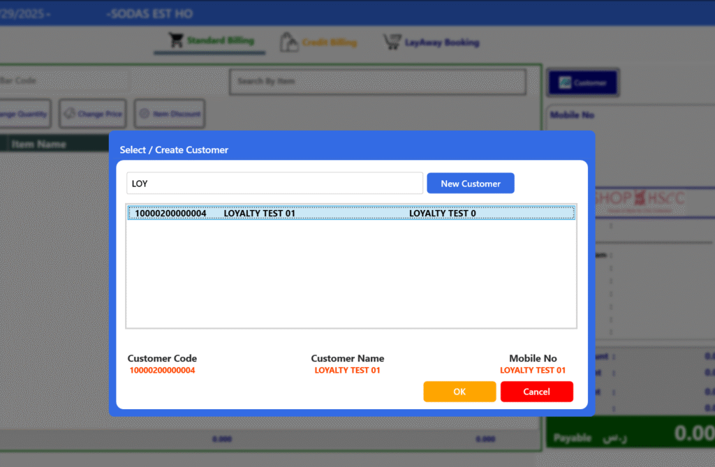Click the Change Price tag icon
Screen dimensions: 715x467
tap(69, 114)
